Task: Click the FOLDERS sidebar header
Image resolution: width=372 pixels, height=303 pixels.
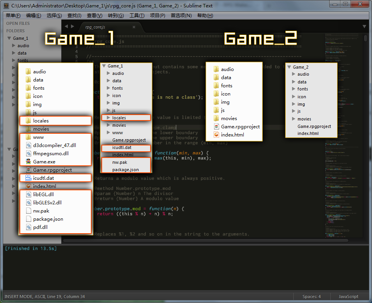Action: click(16, 31)
